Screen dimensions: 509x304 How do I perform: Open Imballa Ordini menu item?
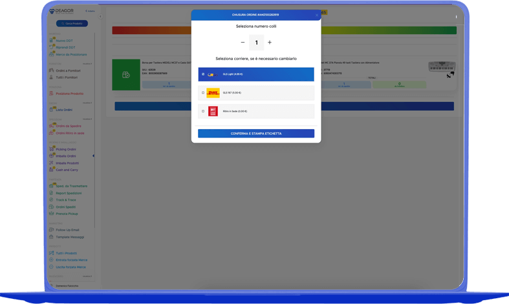[x=66, y=156]
